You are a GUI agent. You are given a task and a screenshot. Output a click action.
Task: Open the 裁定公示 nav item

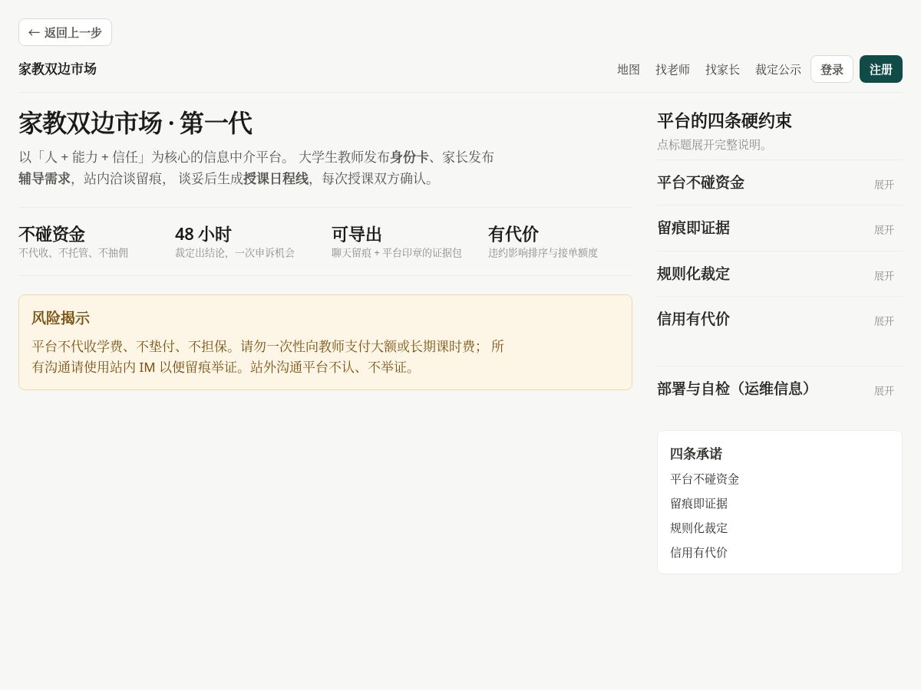pos(777,69)
